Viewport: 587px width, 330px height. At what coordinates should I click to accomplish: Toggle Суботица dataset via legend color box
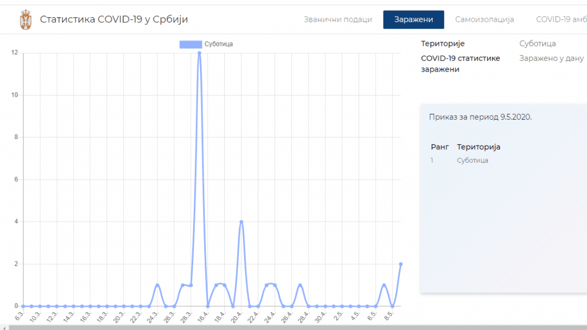(x=190, y=44)
